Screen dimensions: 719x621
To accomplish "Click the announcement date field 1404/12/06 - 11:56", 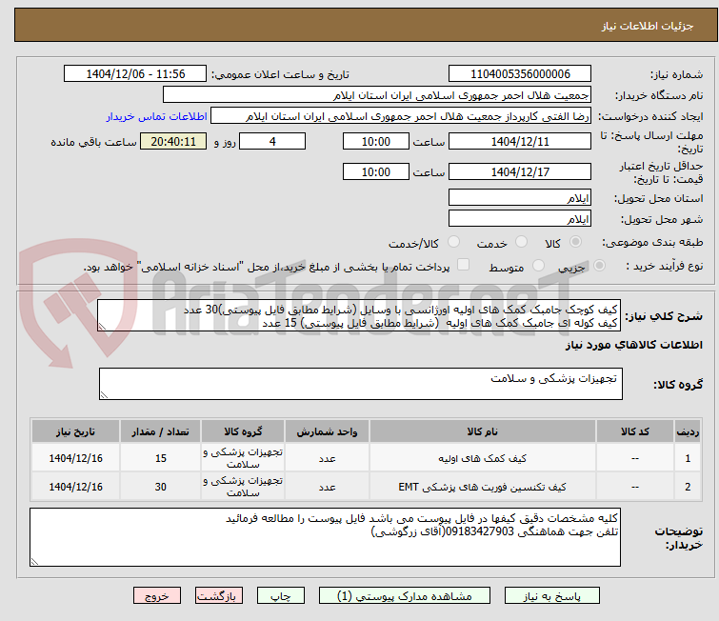I will 135,74.
